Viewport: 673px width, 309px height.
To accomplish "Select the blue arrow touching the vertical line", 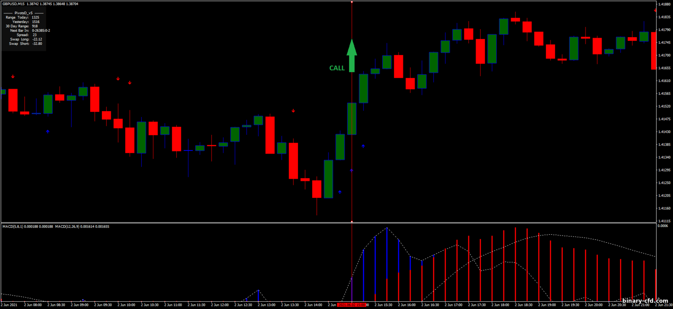I will (352, 170).
